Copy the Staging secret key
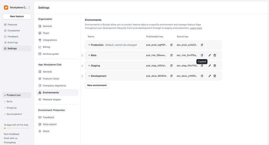Screen dimensions: 269x145 [202, 66]
